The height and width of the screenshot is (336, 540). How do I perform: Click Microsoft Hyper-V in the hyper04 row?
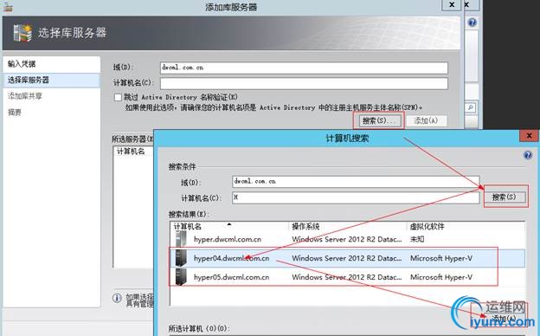[441, 258]
